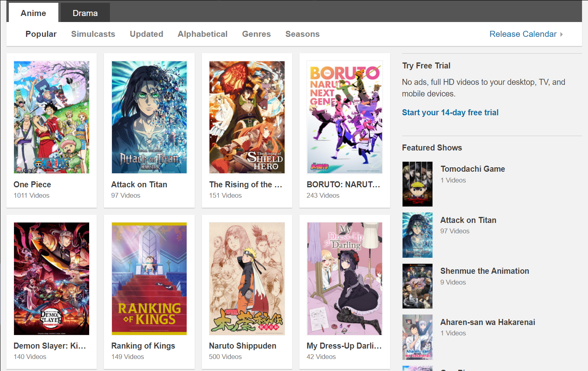
Task: Open the Ranking of Kings poster
Action: click(x=149, y=279)
